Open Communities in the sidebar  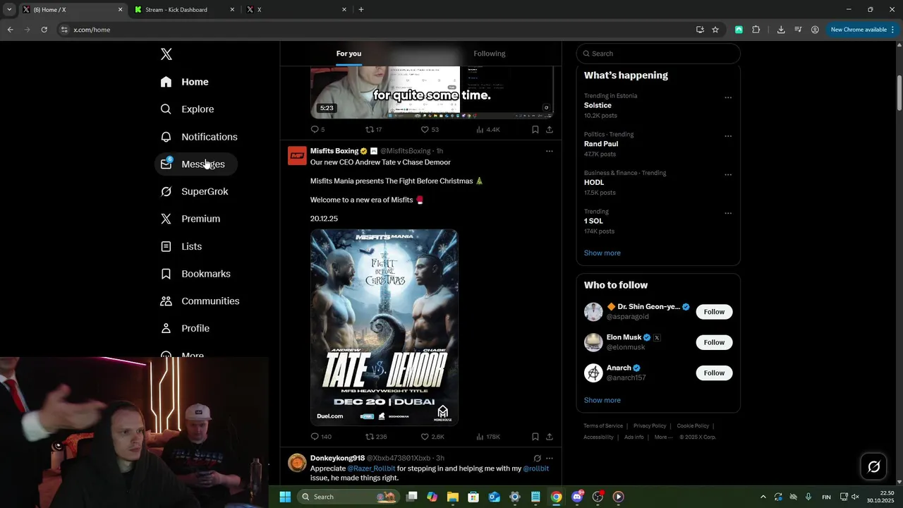(200, 301)
